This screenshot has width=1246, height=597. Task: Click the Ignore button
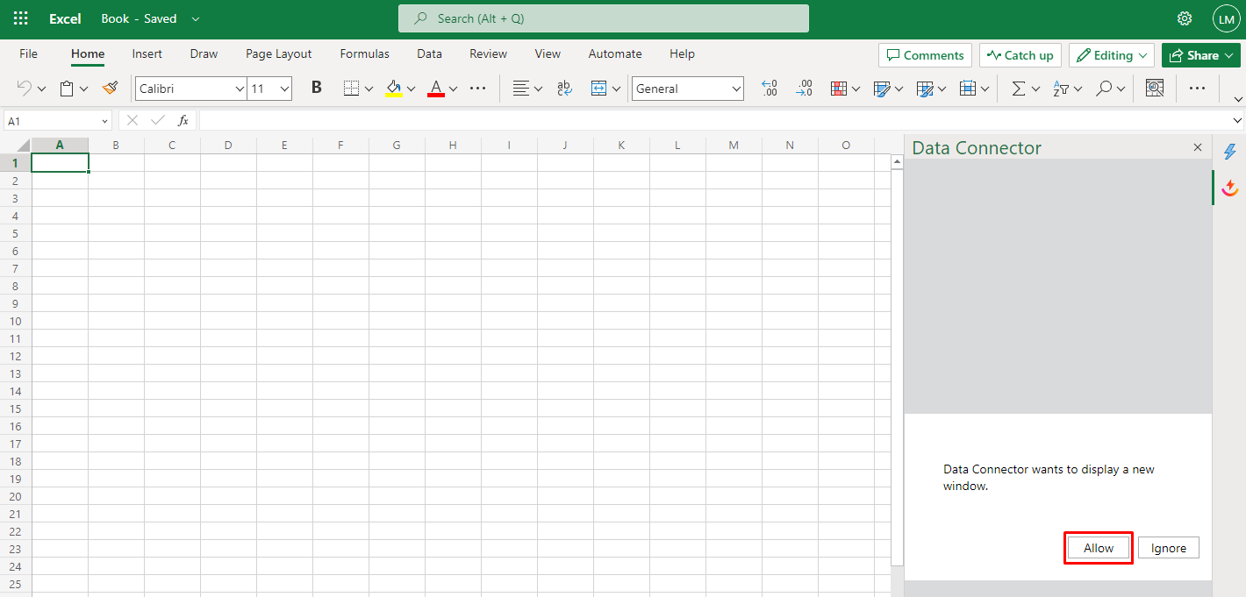click(x=1168, y=548)
